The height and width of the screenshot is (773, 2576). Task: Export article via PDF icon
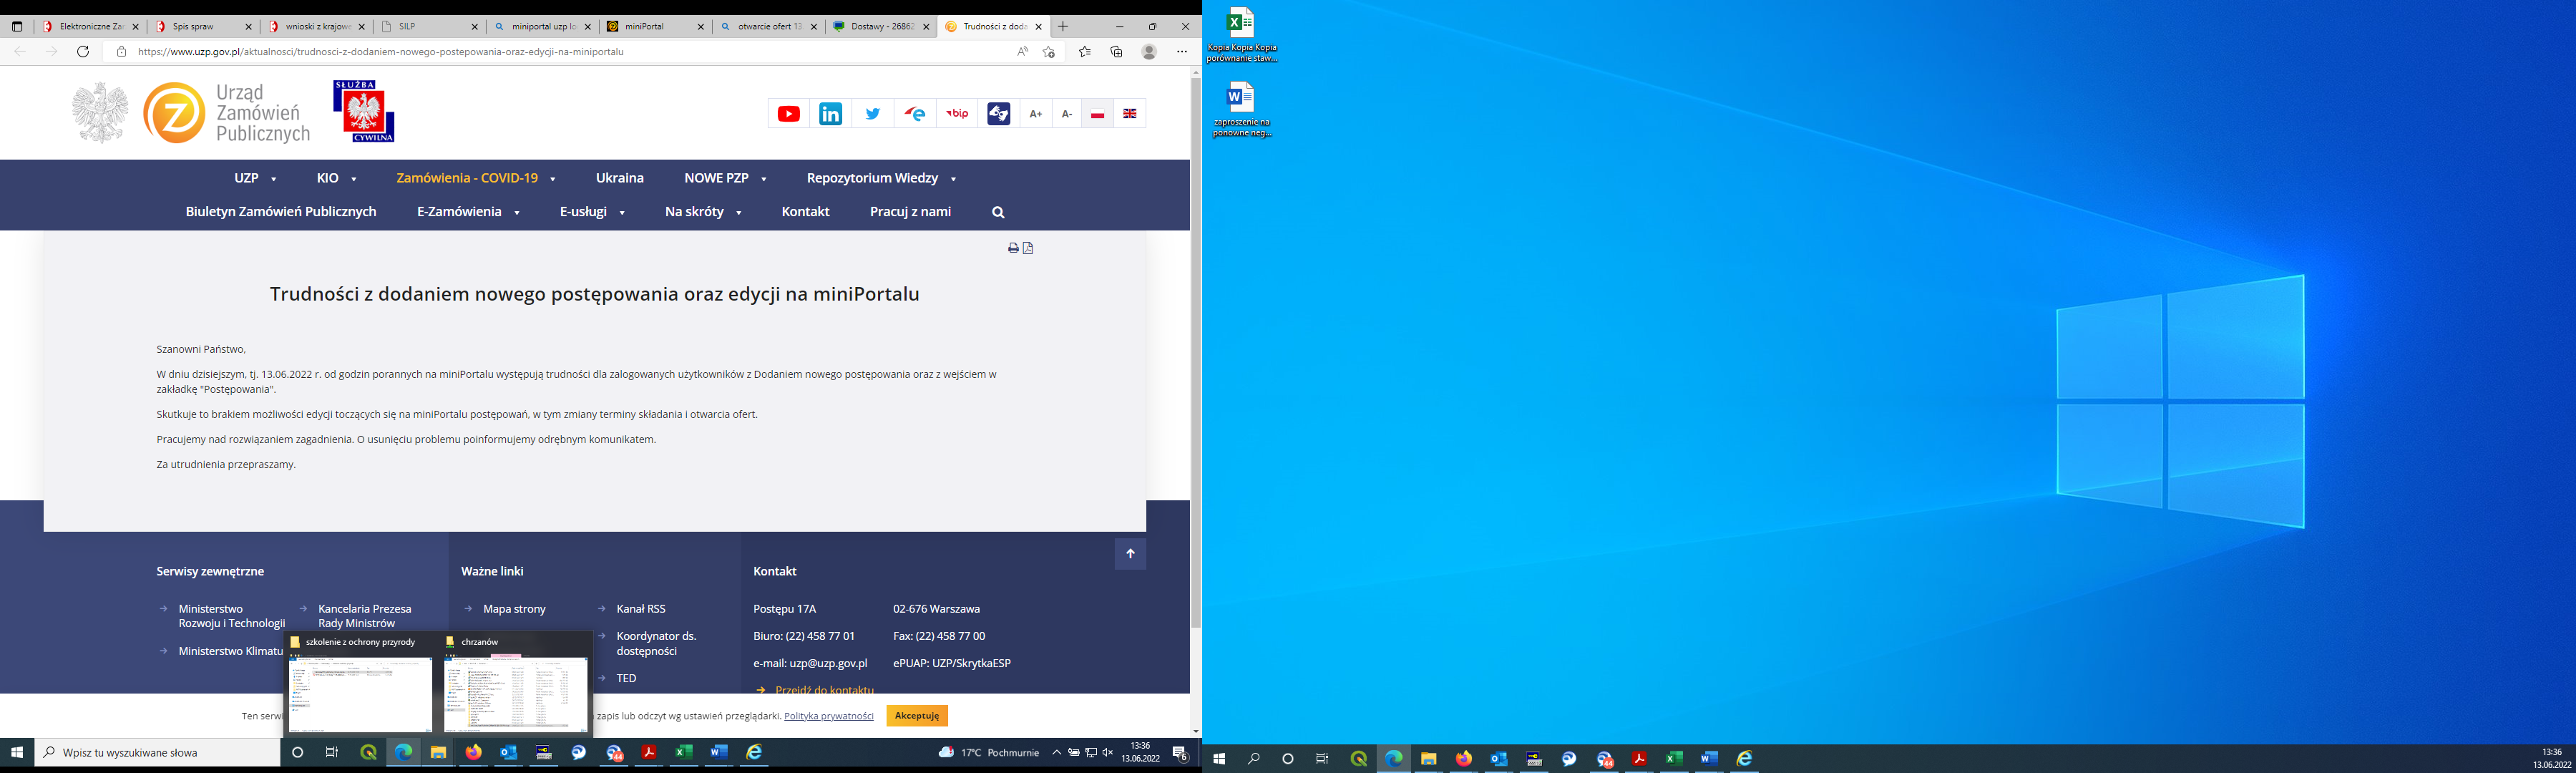1028,248
